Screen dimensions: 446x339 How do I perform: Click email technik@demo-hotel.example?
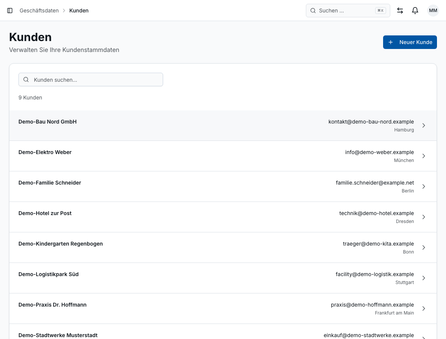coord(377,213)
